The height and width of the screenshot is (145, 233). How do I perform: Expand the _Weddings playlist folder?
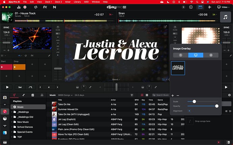click(12, 112)
